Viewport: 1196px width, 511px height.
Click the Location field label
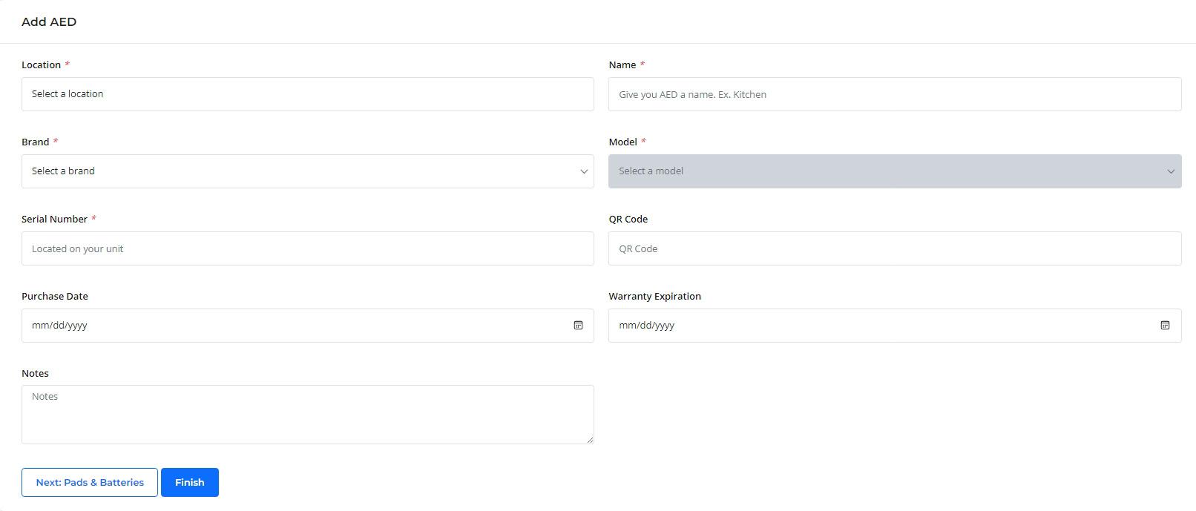tap(41, 65)
